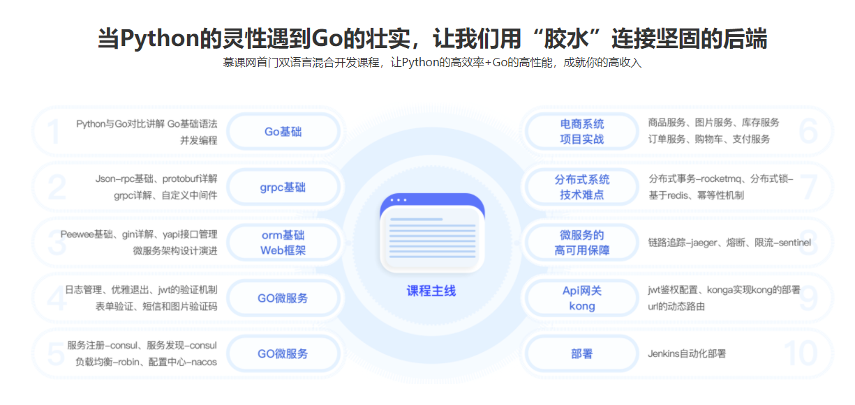The height and width of the screenshot is (405, 855).
Task: Select the 部署 module badge
Action: [580, 353]
